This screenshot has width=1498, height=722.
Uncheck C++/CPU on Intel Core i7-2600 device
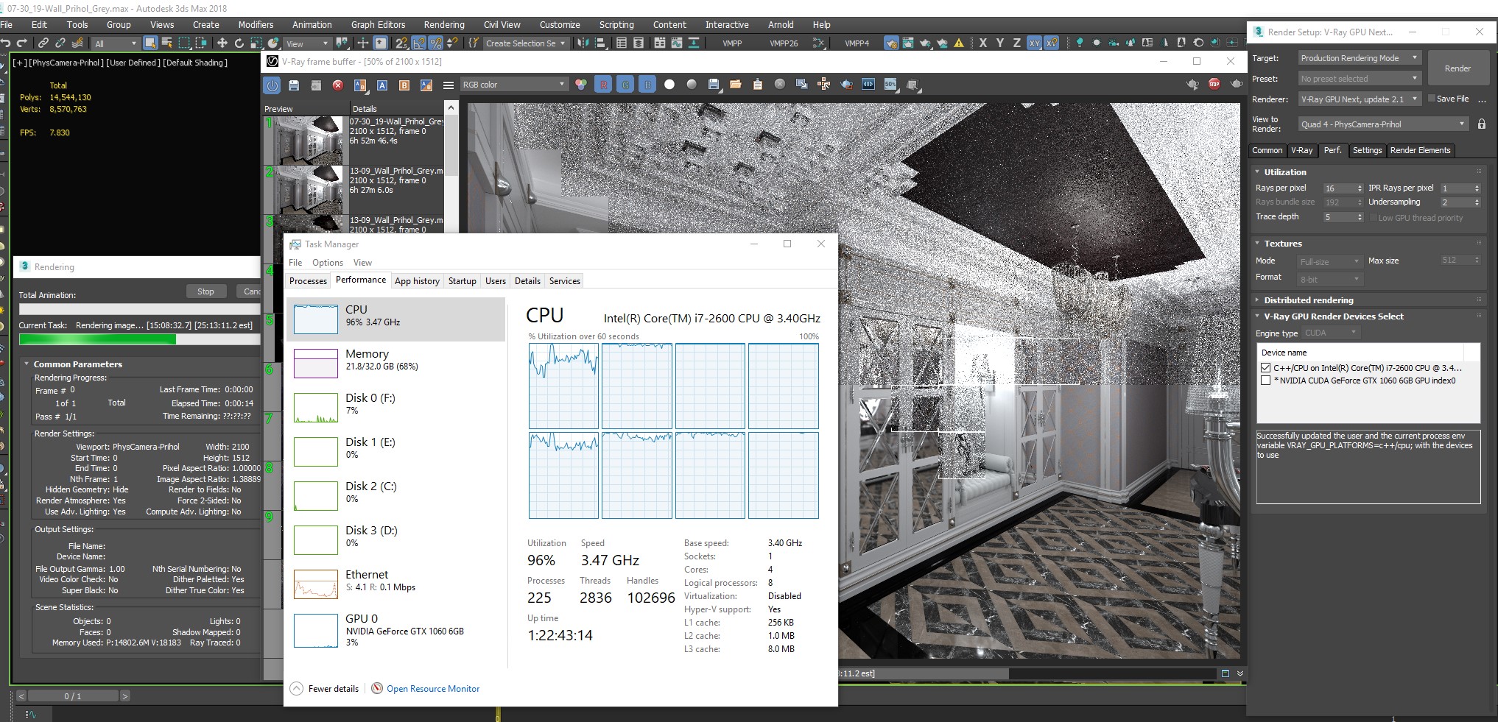1265,368
